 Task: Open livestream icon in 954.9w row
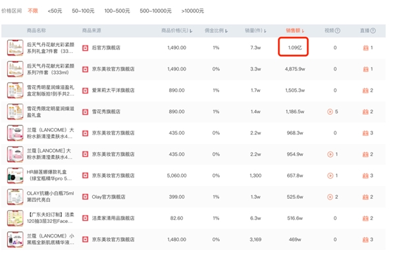pos(365,154)
